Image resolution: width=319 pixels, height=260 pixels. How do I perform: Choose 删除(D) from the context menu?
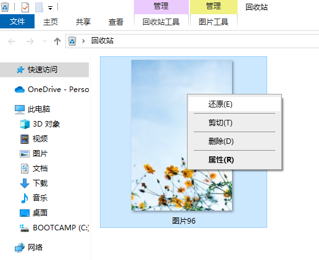click(x=234, y=141)
